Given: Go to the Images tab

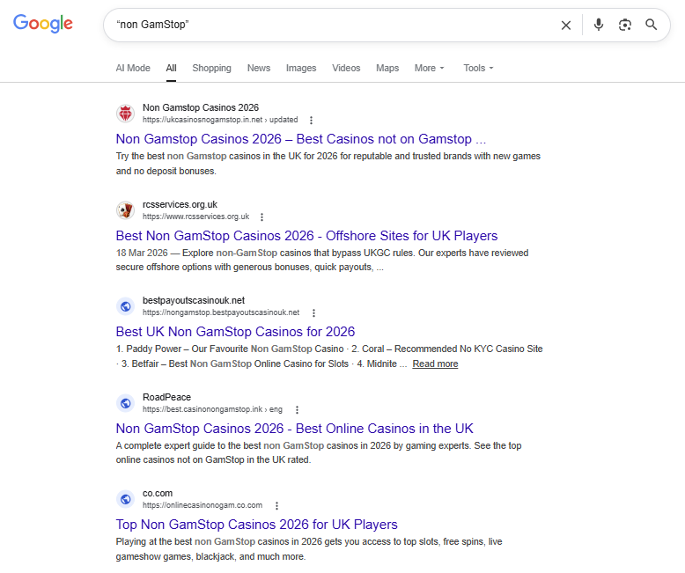Looking at the screenshot, I should pos(301,68).
